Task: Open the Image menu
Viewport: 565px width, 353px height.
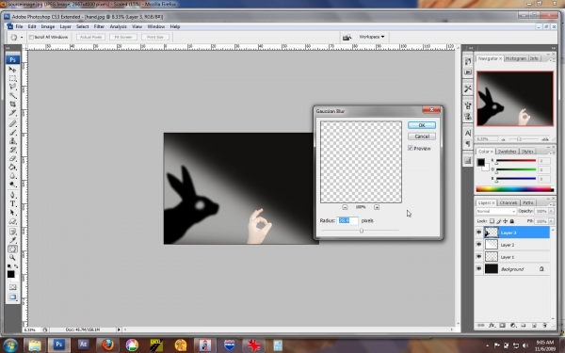Action: pos(48,26)
